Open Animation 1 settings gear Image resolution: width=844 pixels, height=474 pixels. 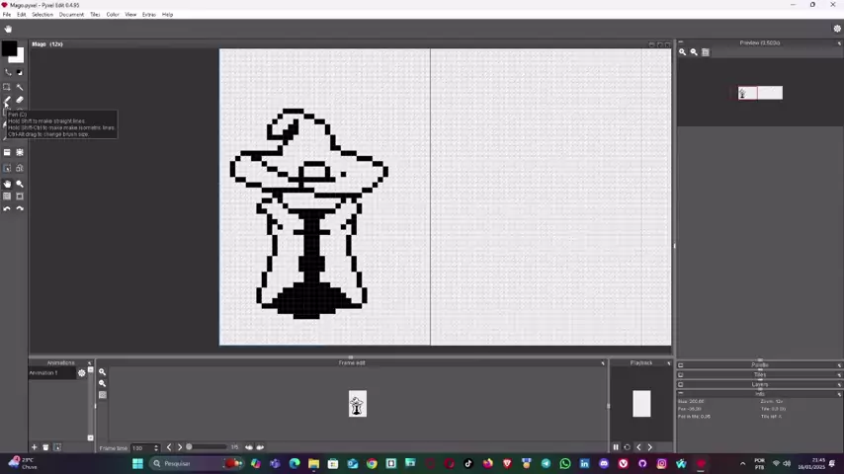pos(82,373)
